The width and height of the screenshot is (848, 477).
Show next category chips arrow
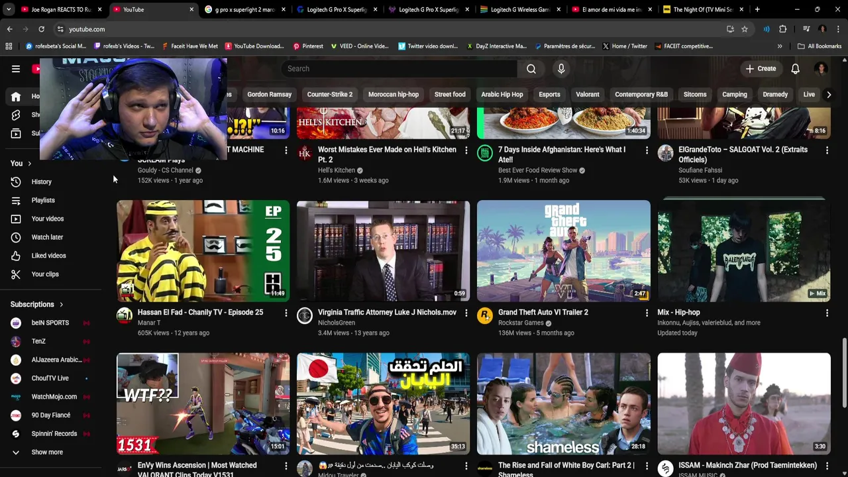pos(828,95)
